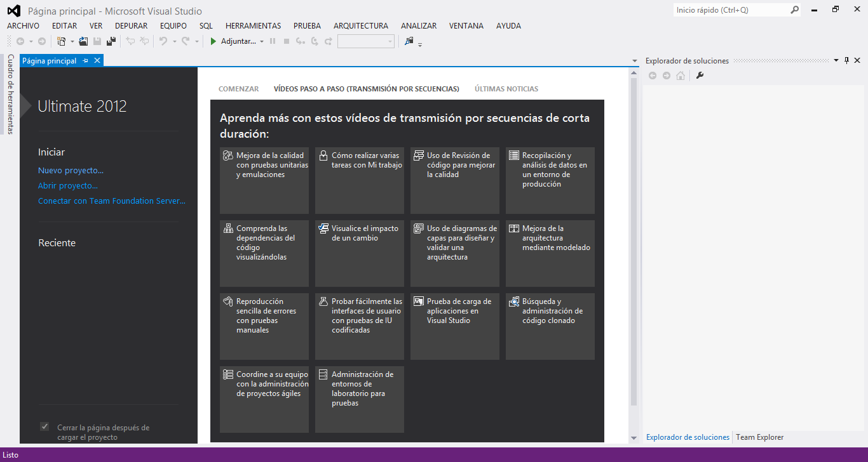Open the New Project dropdown arrow
868x462 pixels.
click(x=72, y=42)
